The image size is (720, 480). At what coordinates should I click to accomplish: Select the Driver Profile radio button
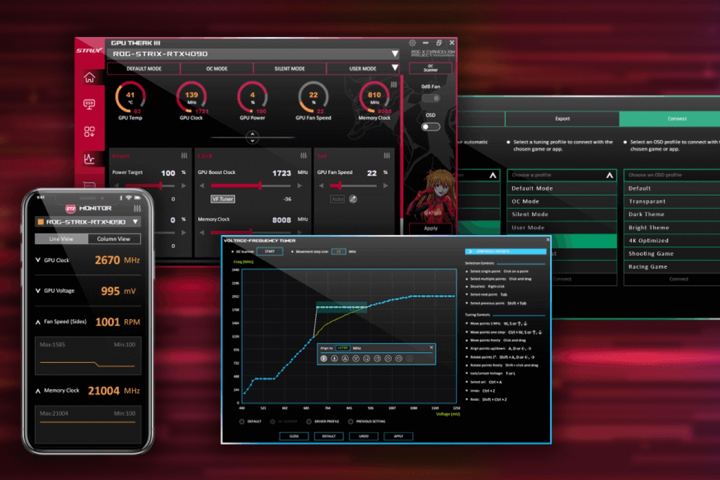click(x=308, y=421)
